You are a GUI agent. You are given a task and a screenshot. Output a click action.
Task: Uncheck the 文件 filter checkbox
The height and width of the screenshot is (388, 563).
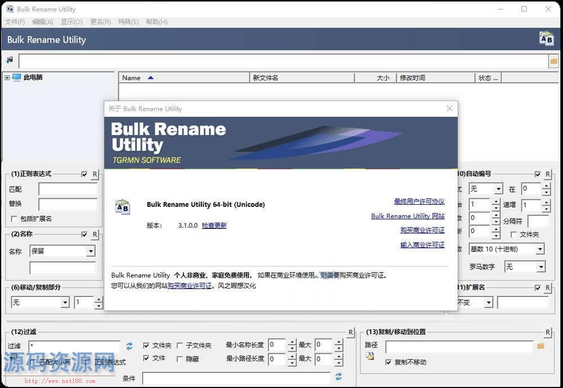[x=146, y=358]
